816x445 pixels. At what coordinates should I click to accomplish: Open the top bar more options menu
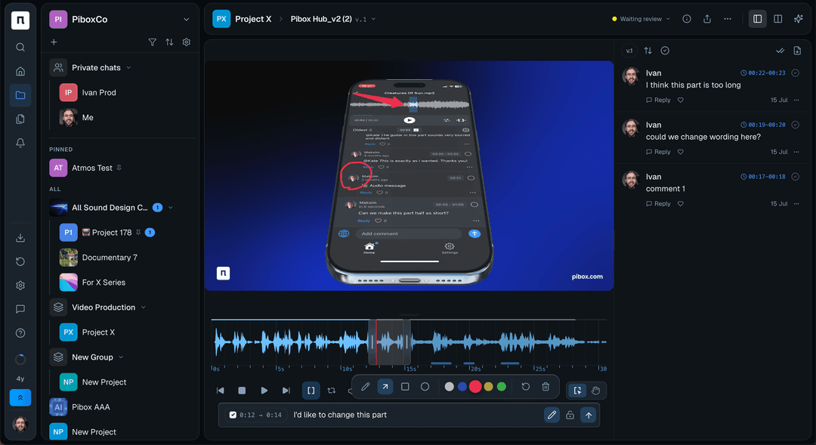[728, 19]
